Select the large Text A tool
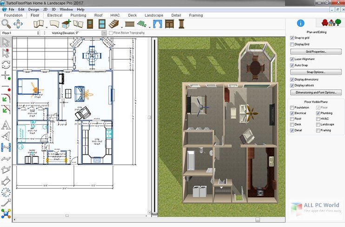Viewport: 345px width, 227px height. (x=6, y=125)
